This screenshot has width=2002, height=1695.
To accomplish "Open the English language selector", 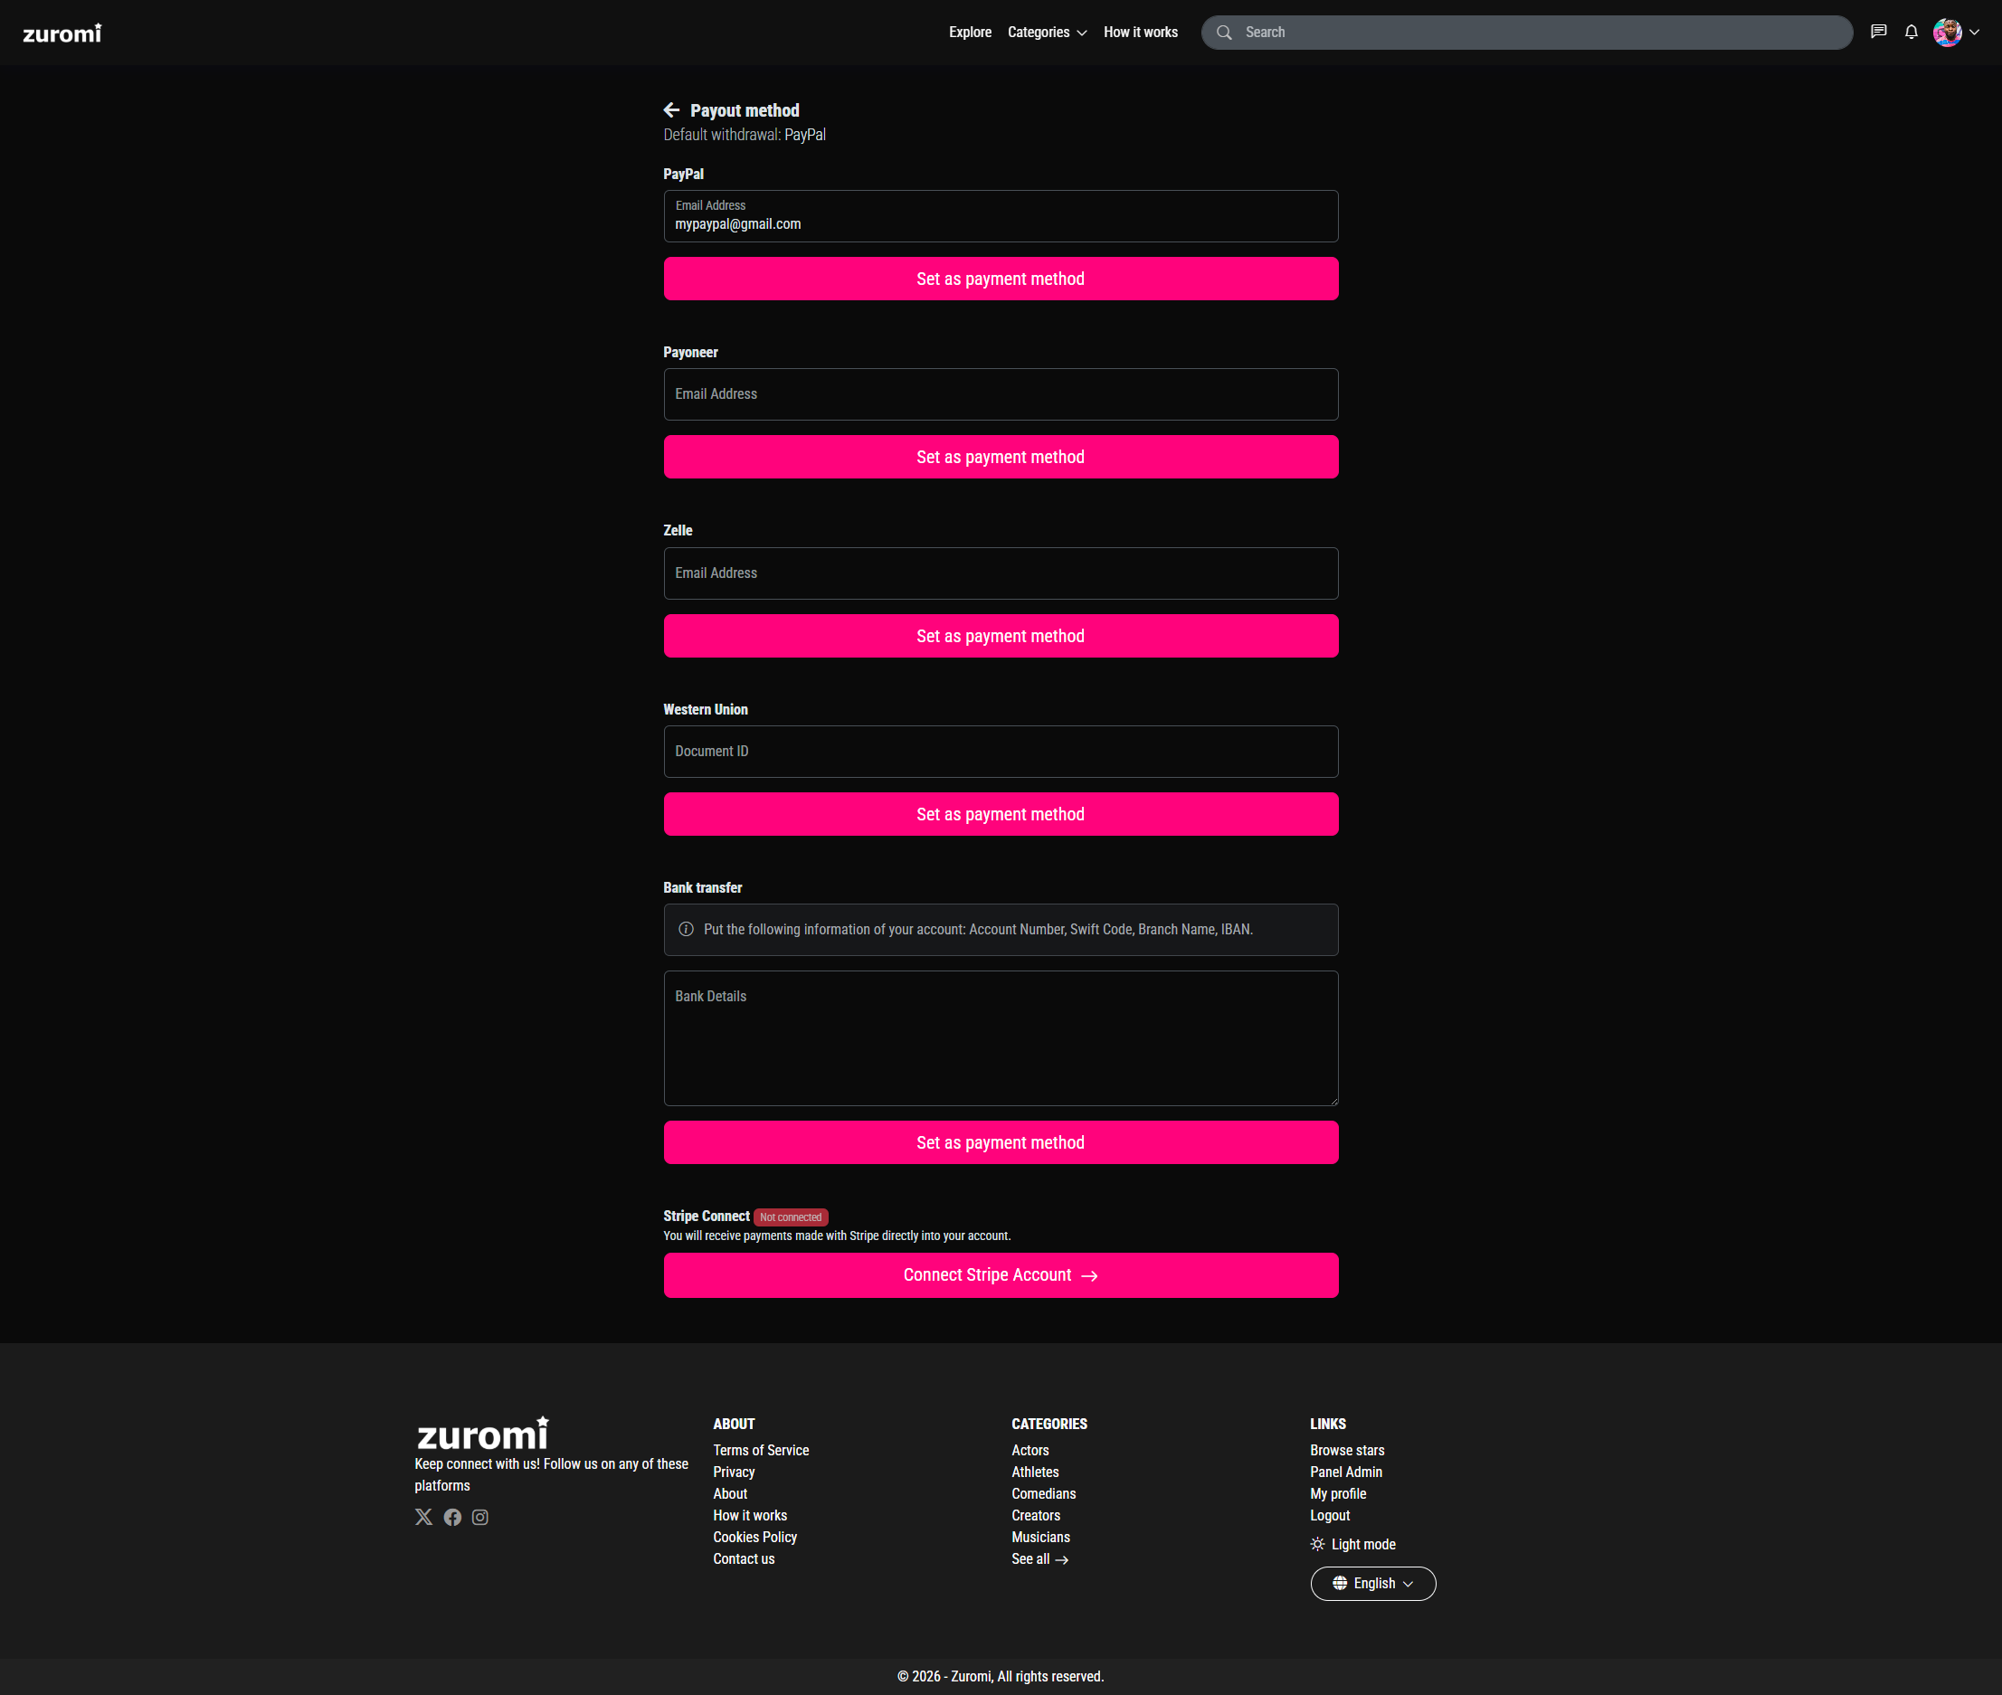I will click(1372, 1584).
